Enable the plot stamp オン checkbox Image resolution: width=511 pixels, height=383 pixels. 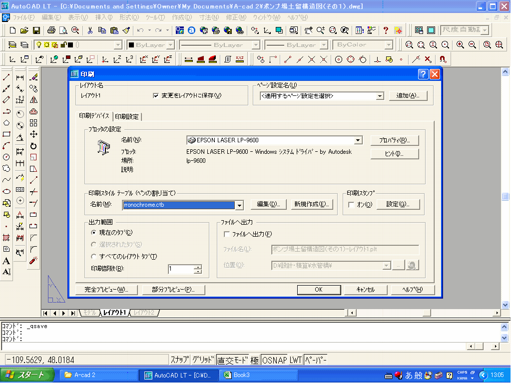(x=351, y=205)
